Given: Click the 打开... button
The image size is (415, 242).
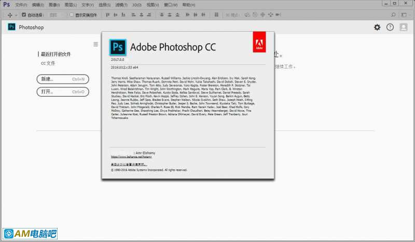Looking at the screenshot, I should pos(63,92).
